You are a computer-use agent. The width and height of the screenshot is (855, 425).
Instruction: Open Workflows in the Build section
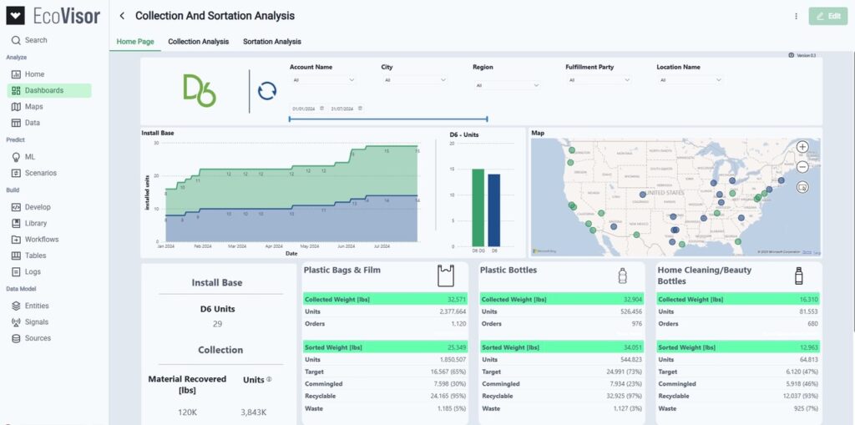click(x=42, y=240)
